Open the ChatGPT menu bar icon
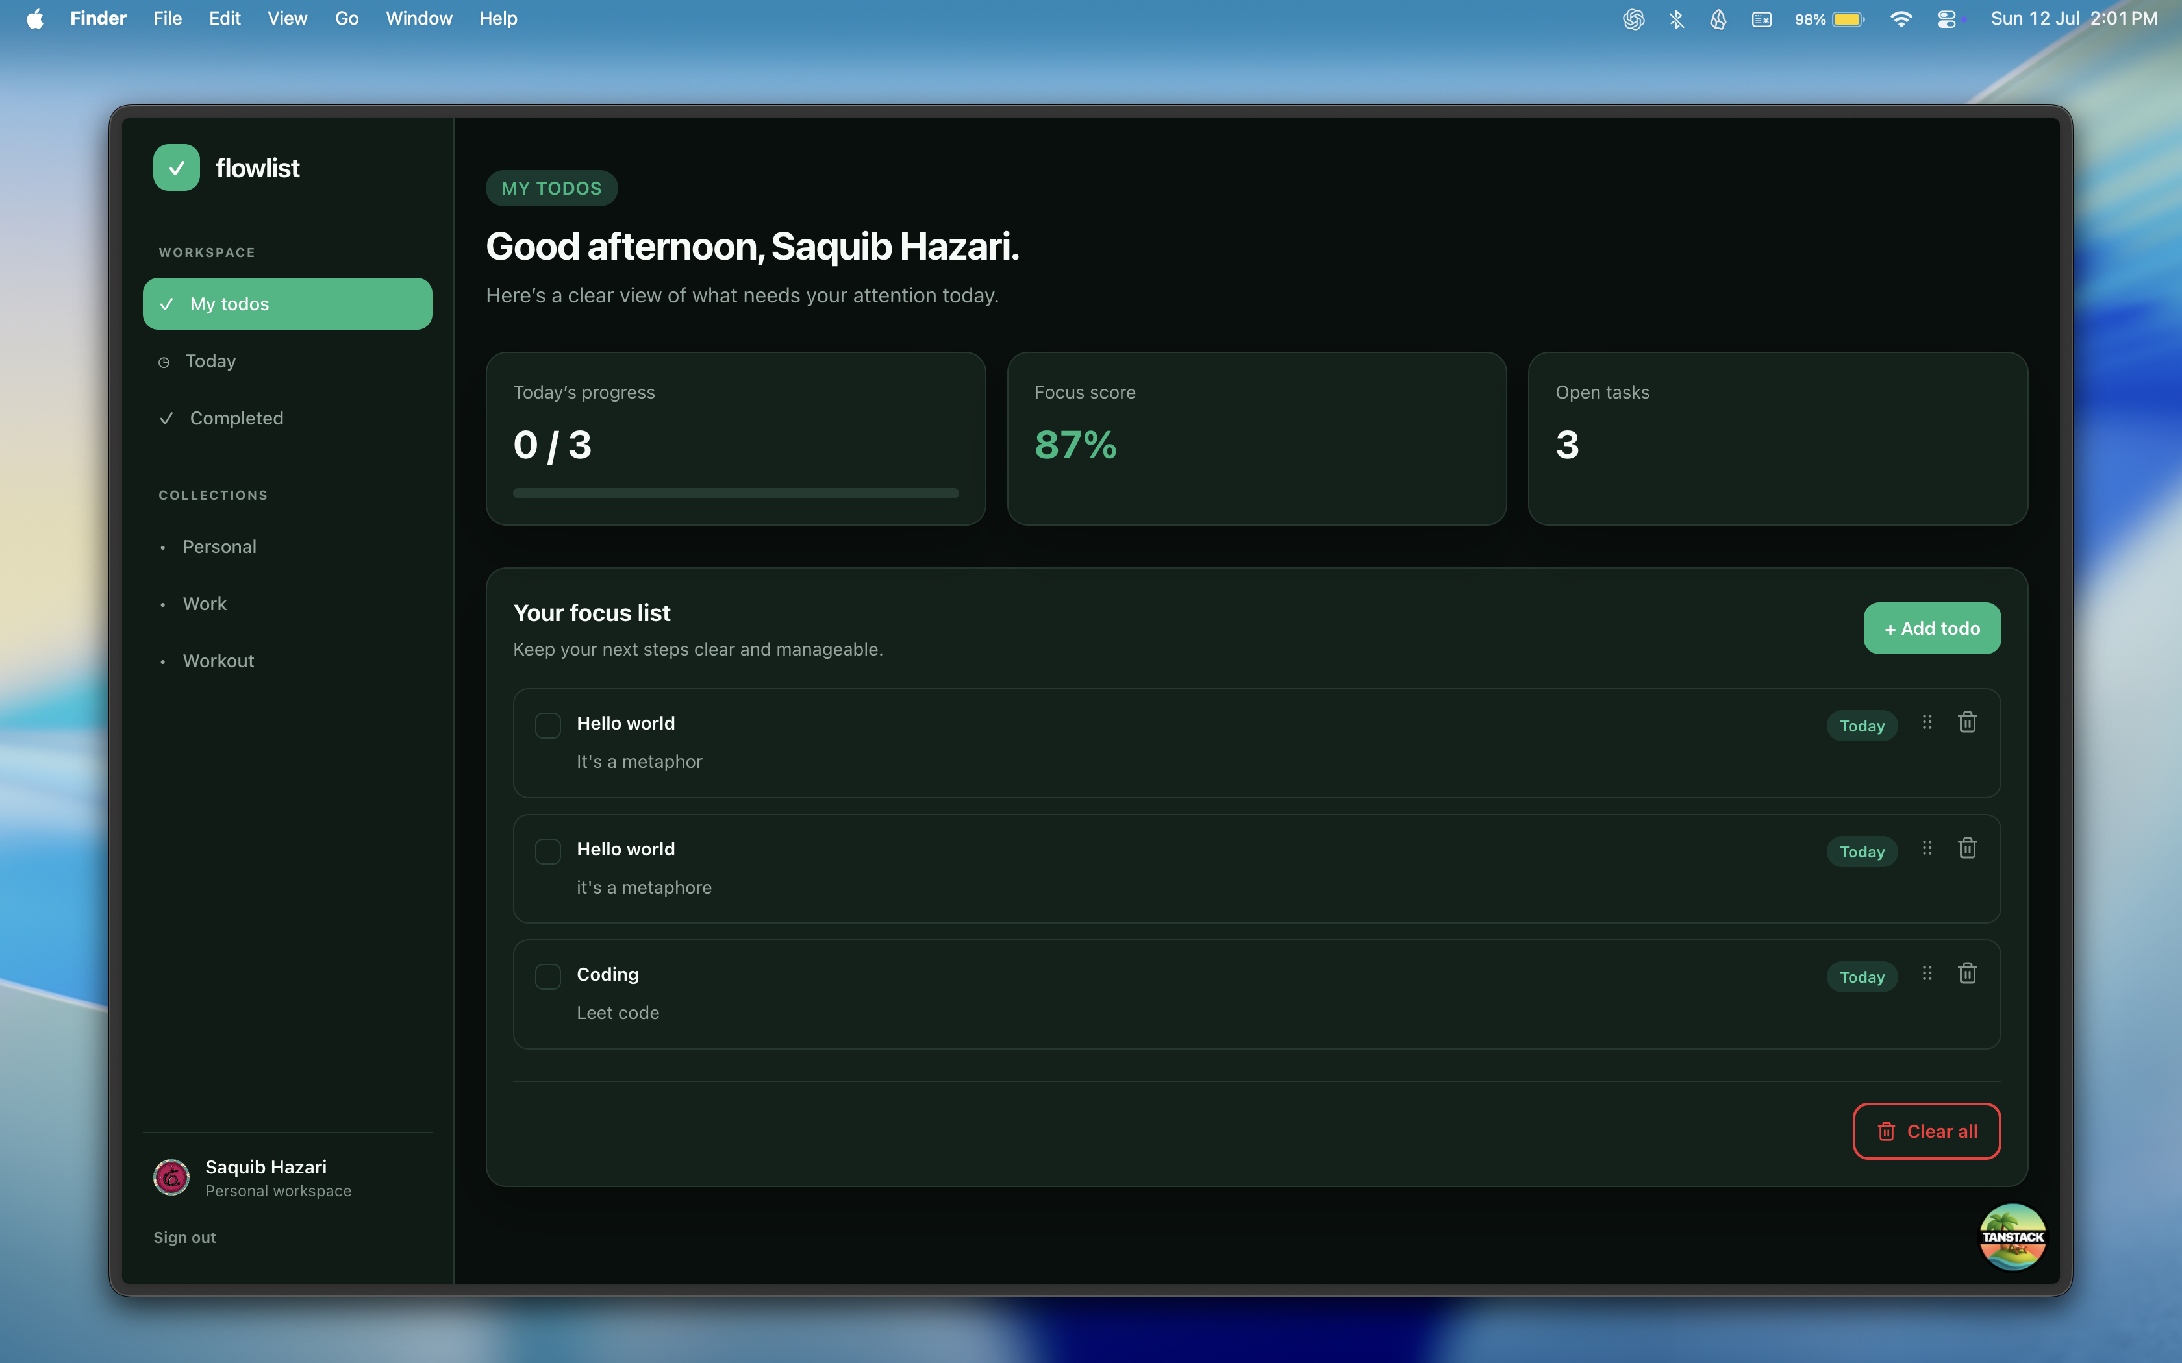The height and width of the screenshot is (1363, 2182). click(1633, 19)
